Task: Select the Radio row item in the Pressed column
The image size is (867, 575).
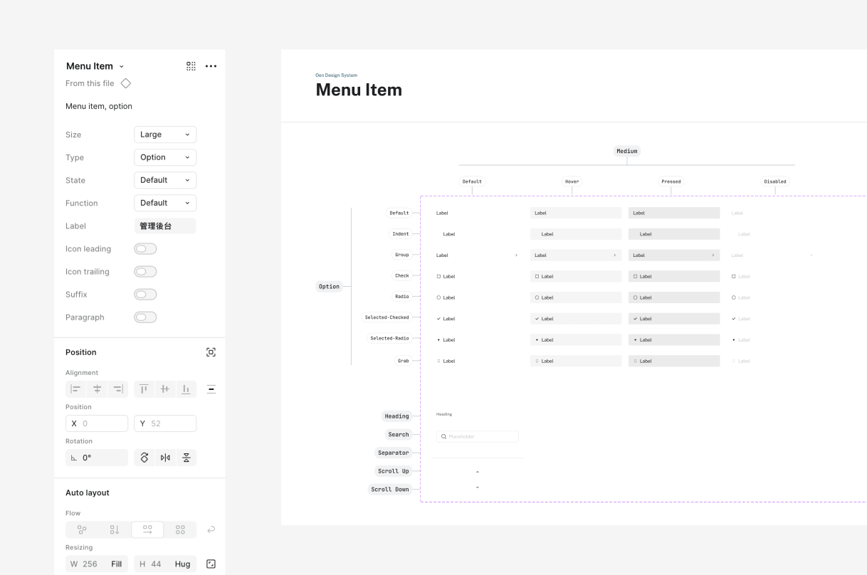Action: (674, 297)
